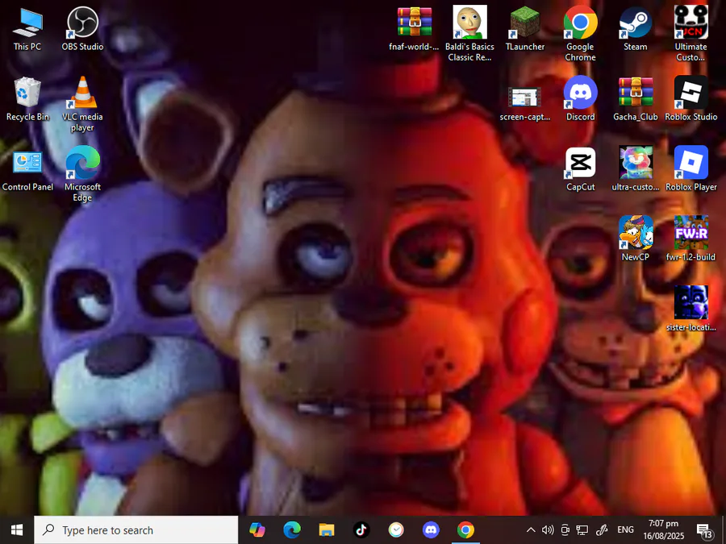Select the fwr-1.2-build icon
Image resolution: width=726 pixels, height=544 pixels.
(691, 239)
